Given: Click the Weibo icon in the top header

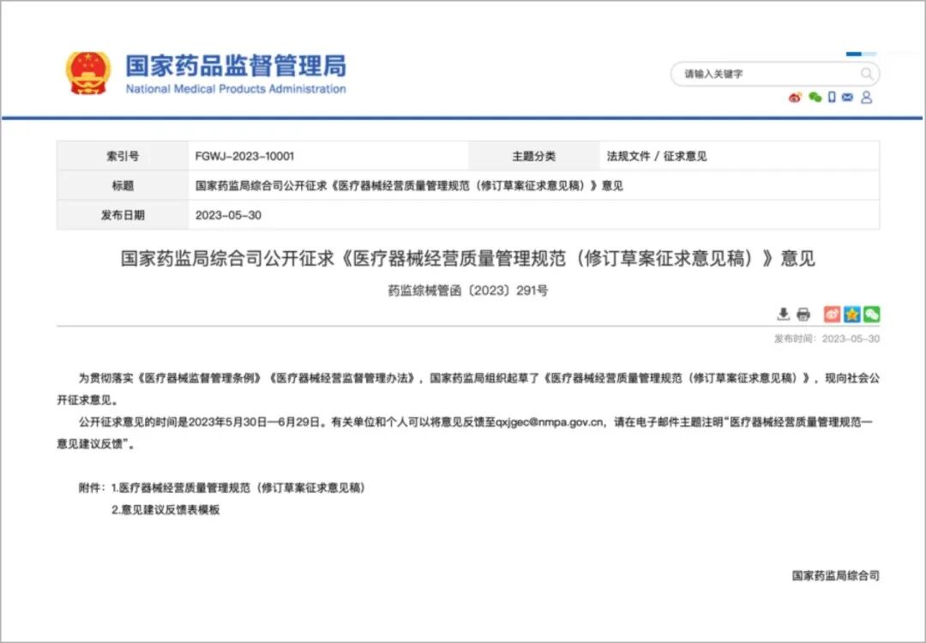Looking at the screenshot, I should [x=794, y=97].
